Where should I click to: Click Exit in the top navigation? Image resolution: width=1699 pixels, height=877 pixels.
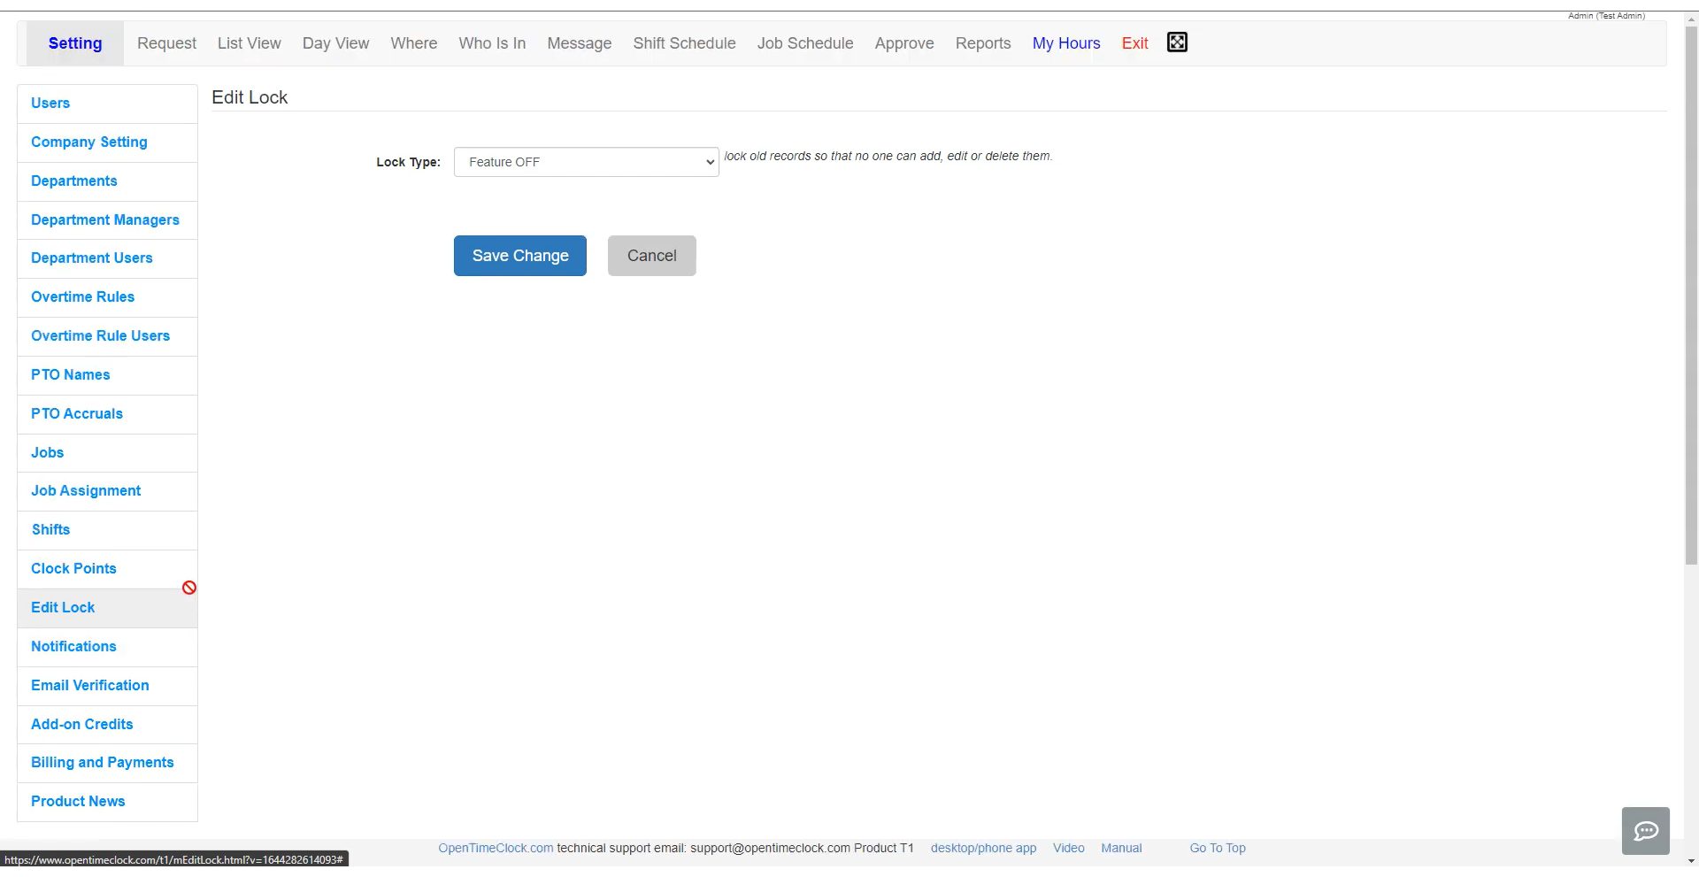coord(1134,42)
